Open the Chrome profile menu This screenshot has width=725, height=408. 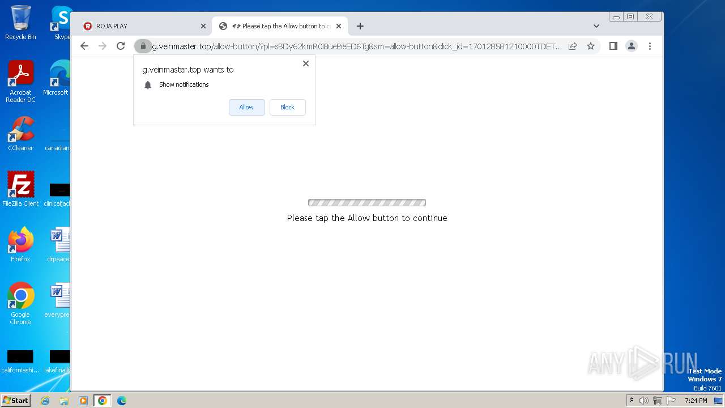(x=632, y=46)
